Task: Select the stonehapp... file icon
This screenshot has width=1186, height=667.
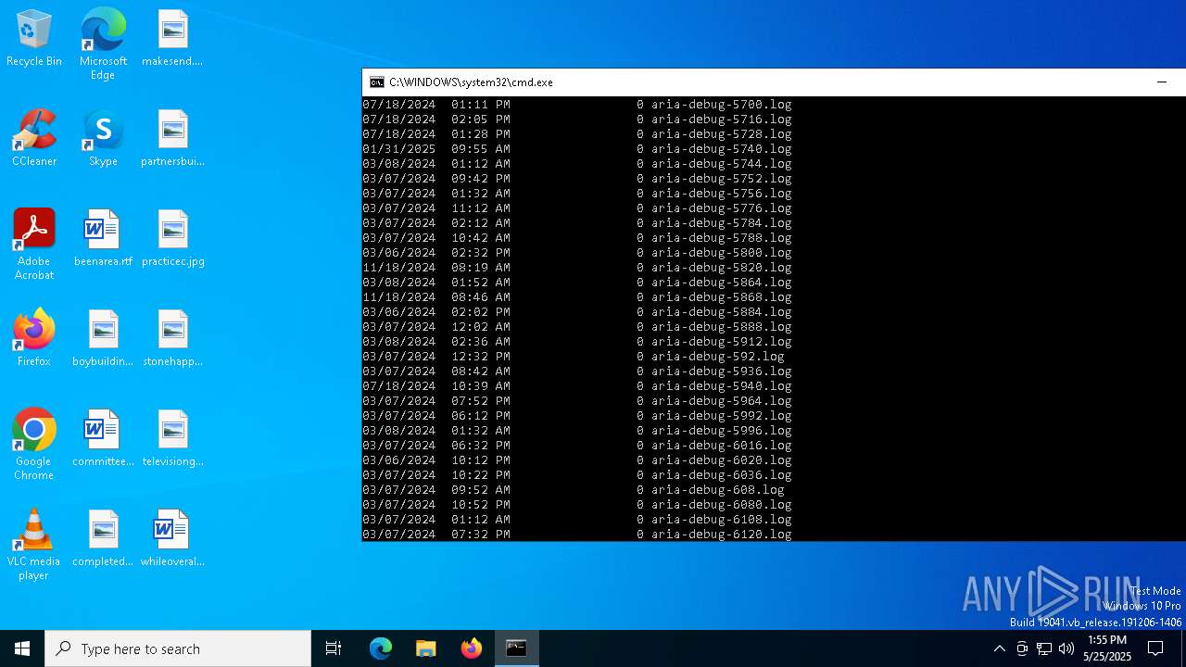Action: coord(172,339)
